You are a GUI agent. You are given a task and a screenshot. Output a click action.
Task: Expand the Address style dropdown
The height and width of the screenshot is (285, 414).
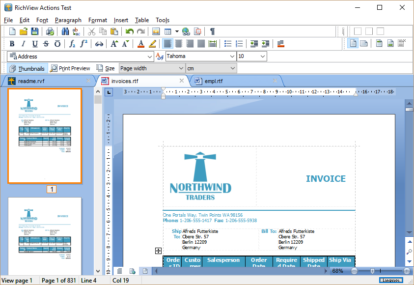pyautogui.click(x=150, y=57)
